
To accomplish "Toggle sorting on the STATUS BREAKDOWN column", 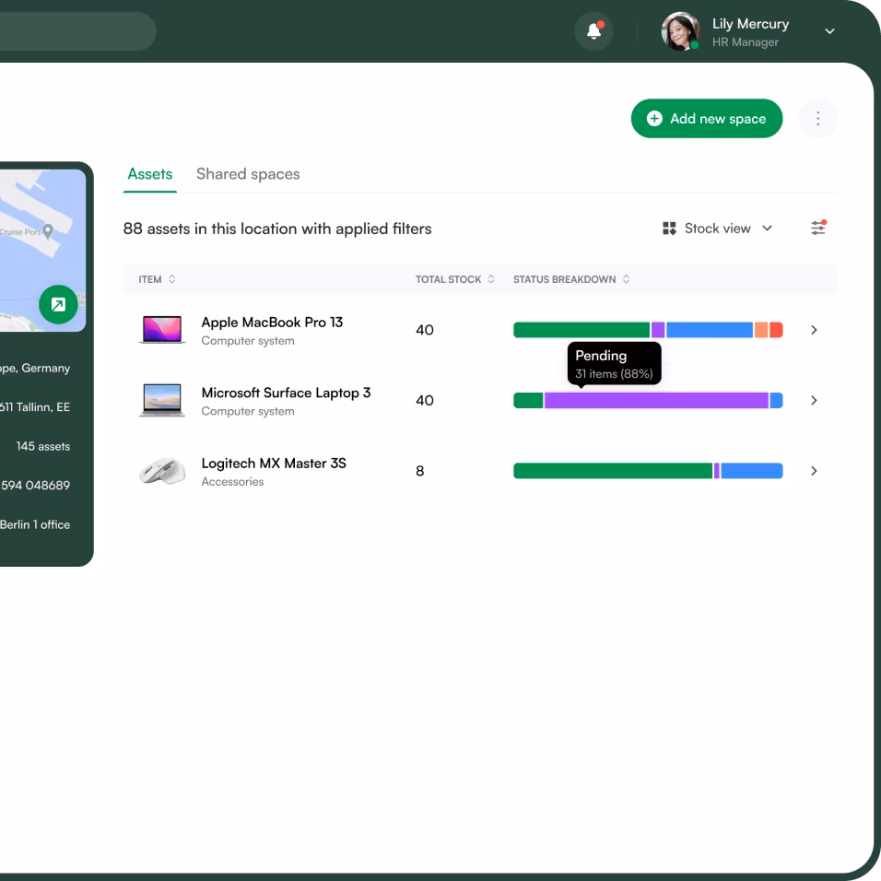I will click(x=626, y=279).
